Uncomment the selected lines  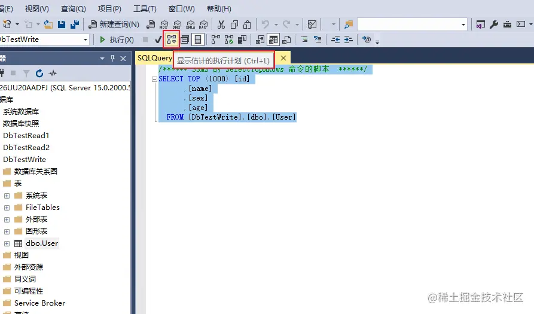(318, 39)
